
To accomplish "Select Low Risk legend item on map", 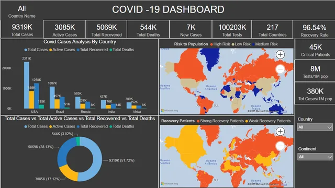I will click(x=241, y=44).
